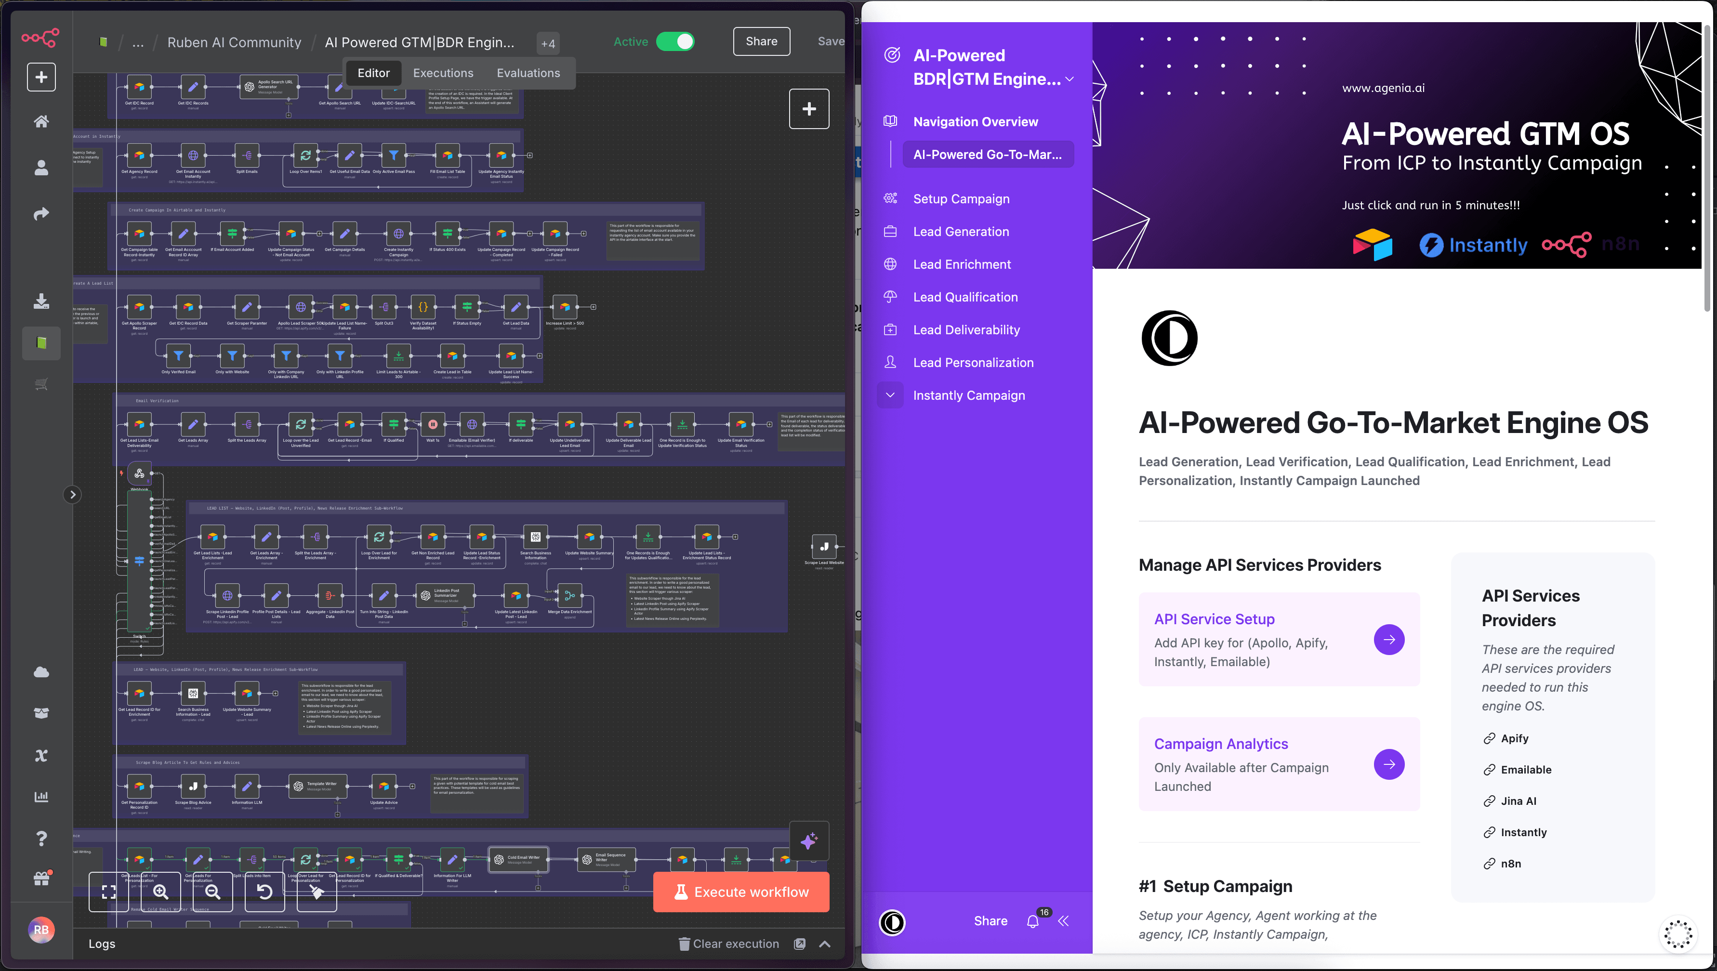Image resolution: width=1717 pixels, height=971 pixels.
Task: Collapse the purple sidebar with double chevron
Action: point(1063,921)
